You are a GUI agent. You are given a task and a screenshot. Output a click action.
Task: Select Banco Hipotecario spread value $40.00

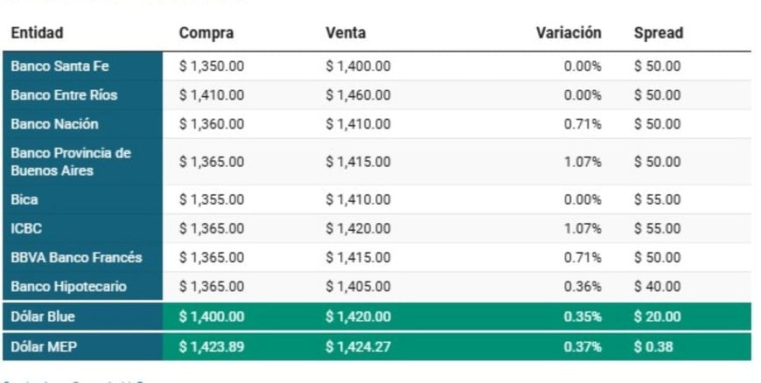pos(657,287)
